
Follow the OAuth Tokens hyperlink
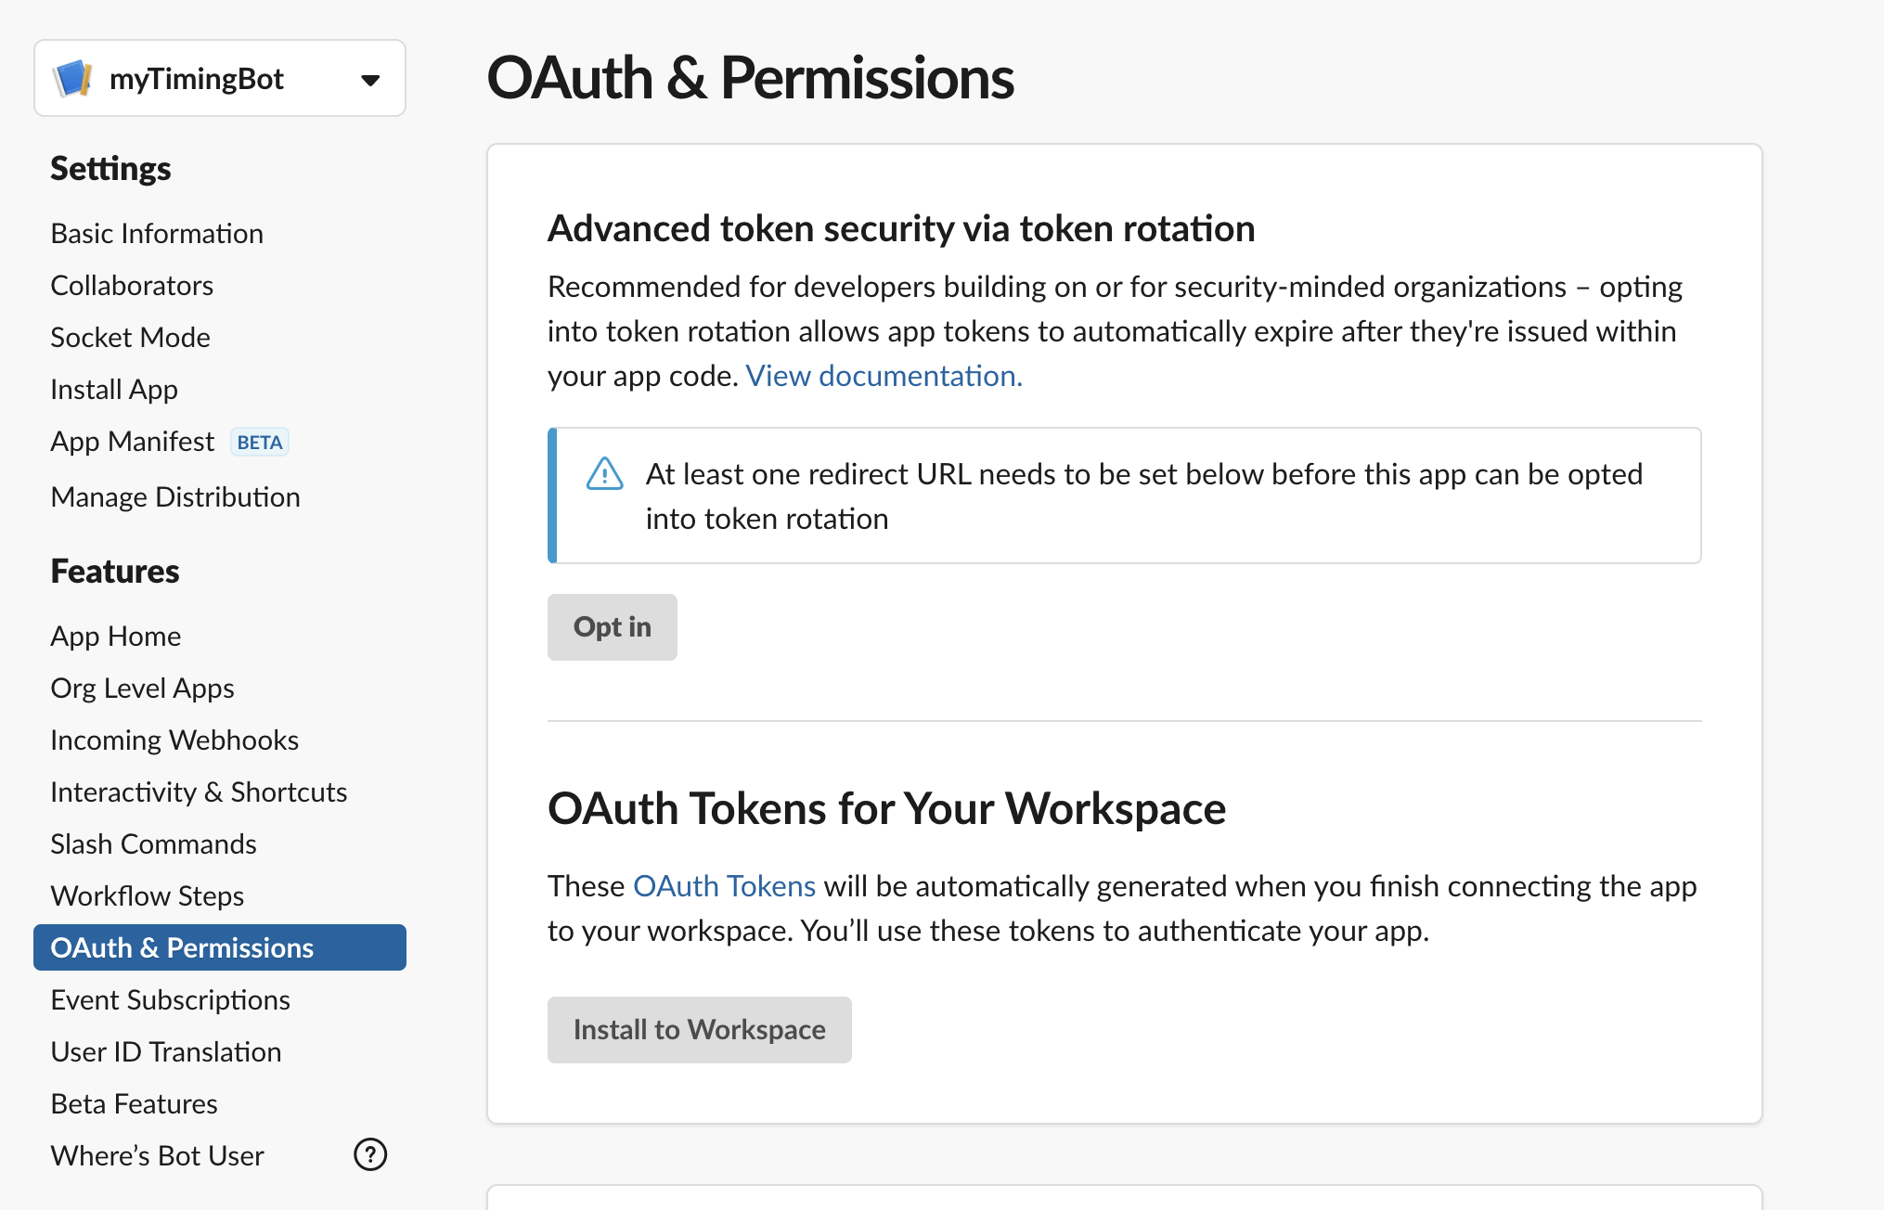tap(724, 886)
